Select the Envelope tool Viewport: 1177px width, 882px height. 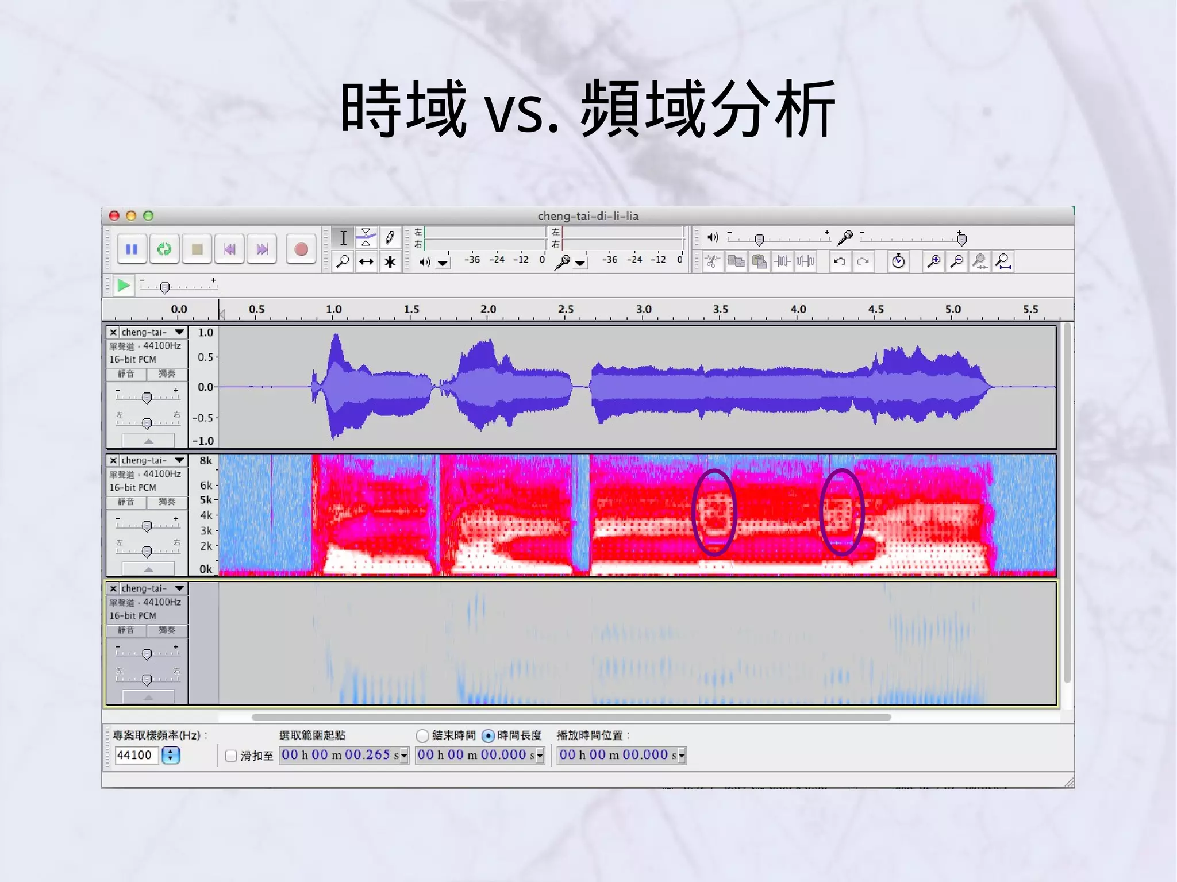pyautogui.click(x=366, y=237)
